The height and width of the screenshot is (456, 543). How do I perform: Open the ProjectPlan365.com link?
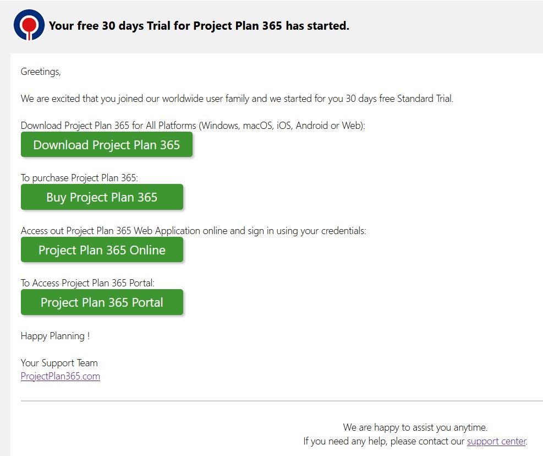(61, 376)
